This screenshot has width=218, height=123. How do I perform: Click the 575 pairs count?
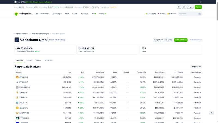coord(144,48)
